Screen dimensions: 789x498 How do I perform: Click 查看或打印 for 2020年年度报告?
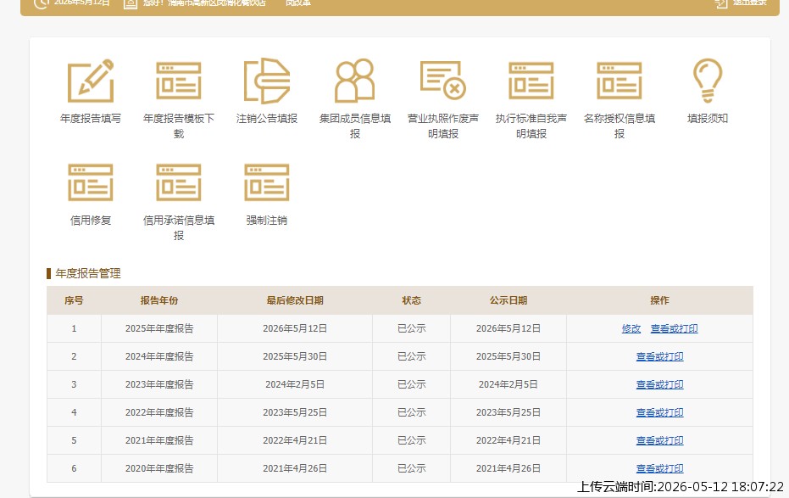(x=659, y=468)
